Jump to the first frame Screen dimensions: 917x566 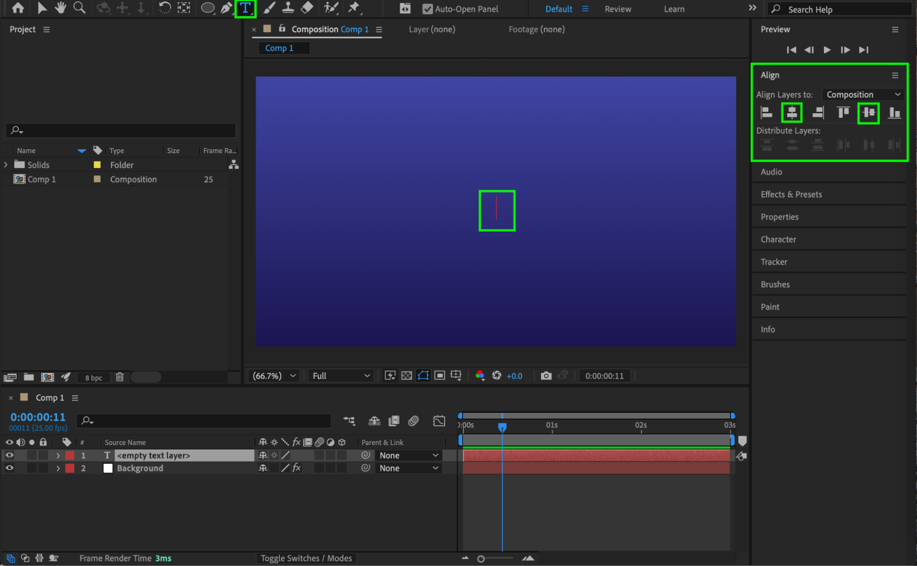click(791, 50)
